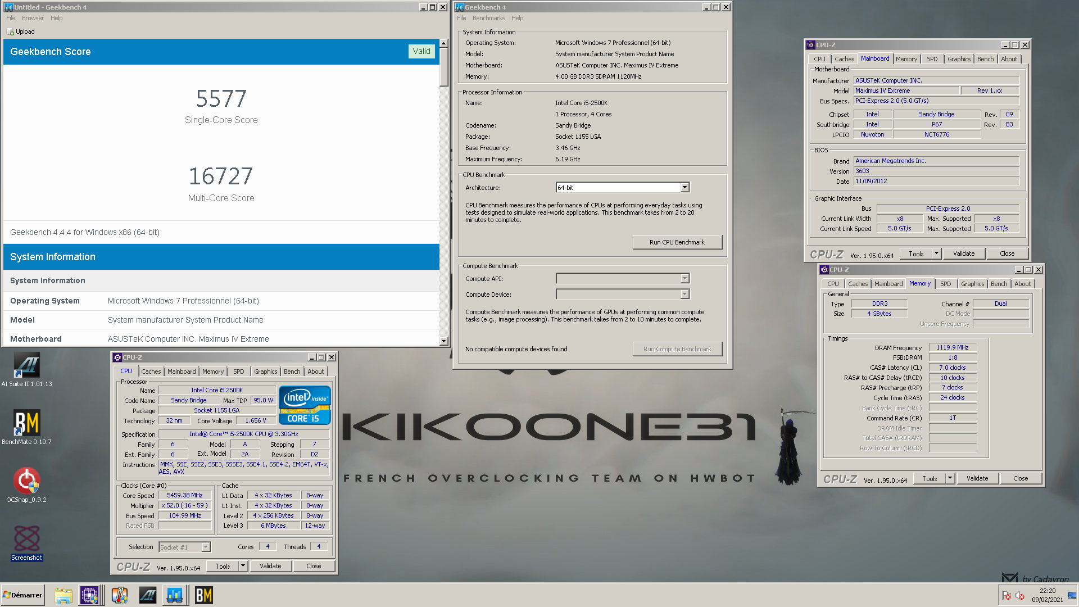
Task: Switch to Memory tab in CPU-Z Mainboard window
Action: (906, 59)
